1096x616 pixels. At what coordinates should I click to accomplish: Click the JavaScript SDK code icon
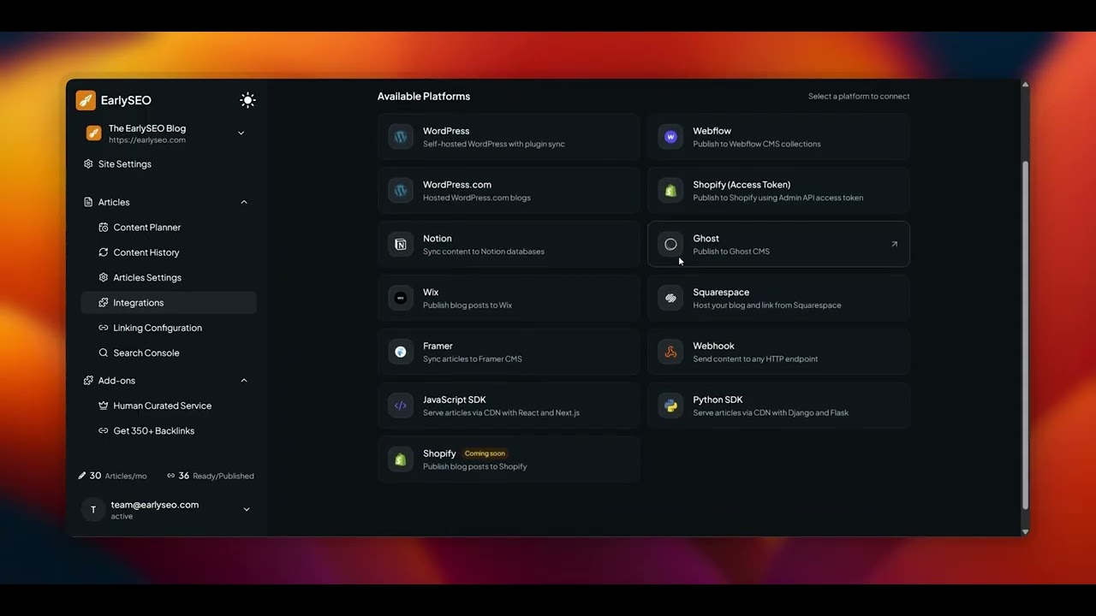(400, 406)
